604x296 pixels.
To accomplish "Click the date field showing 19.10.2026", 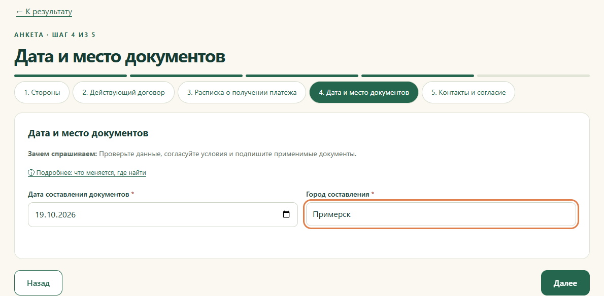I will coord(163,214).
